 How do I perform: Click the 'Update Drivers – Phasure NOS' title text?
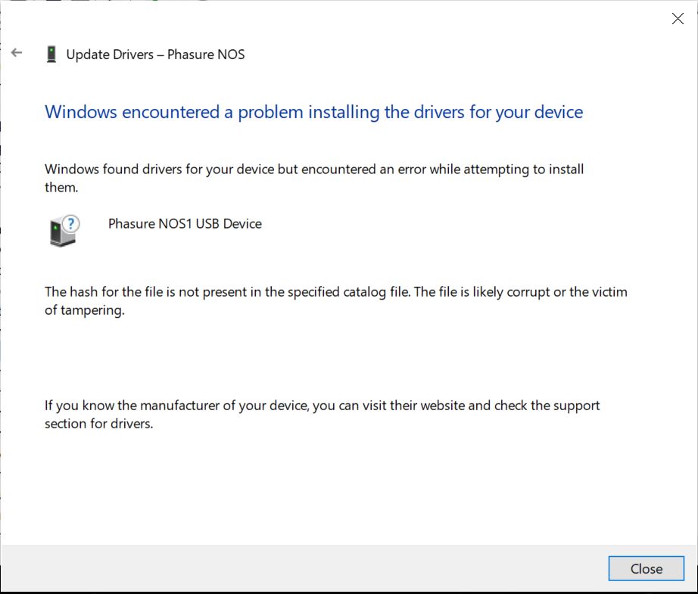(x=155, y=54)
